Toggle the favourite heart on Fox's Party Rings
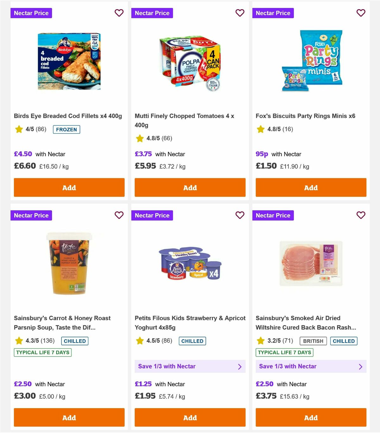Image resolution: width=380 pixels, height=433 pixels. coord(361,13)
